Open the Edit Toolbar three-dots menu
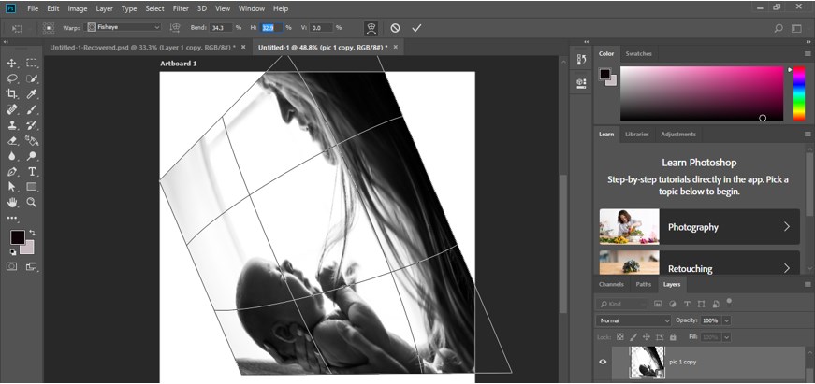The image size is (815, 384). click(x=11, y=218)
